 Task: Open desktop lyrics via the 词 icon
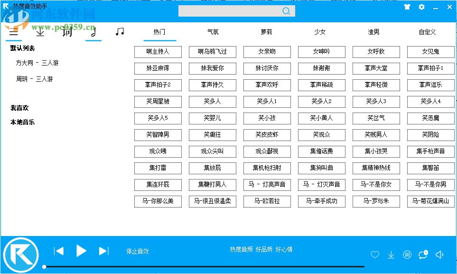(x=407, y=255)
